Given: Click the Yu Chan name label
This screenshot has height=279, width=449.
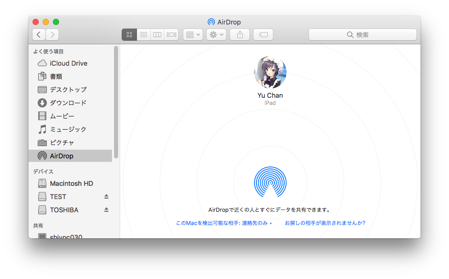Looking at the screenshot, I should tap(270, 95).
